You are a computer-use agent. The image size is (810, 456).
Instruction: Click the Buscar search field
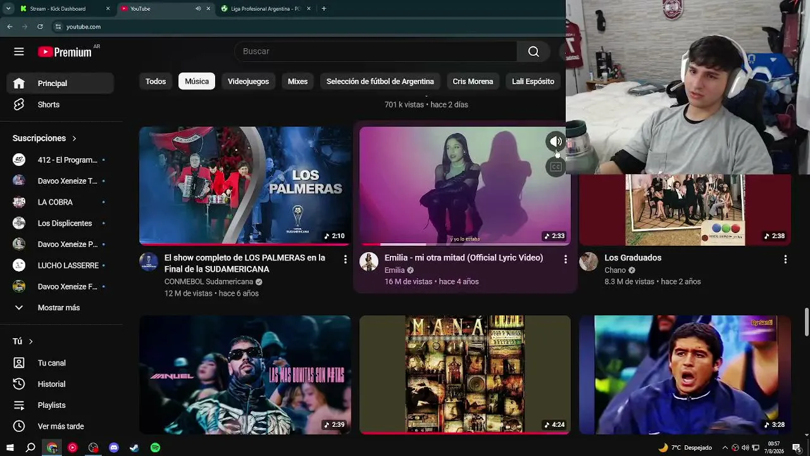pyautogui.click(x=376, y=51)
